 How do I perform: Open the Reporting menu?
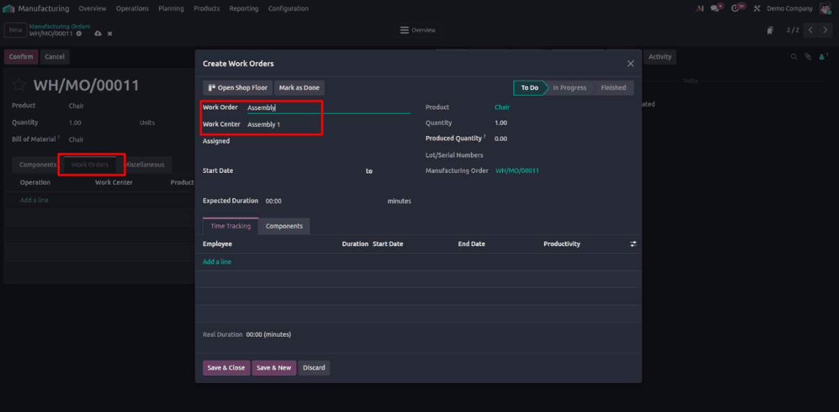243,8
